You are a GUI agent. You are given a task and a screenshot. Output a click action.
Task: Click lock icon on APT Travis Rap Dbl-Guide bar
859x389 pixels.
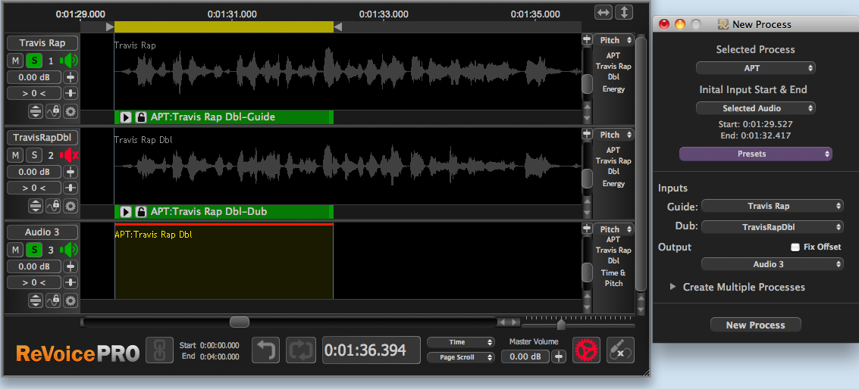click(140, 117)
